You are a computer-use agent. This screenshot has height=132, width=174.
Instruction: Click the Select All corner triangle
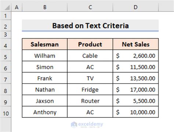pos(7,8)
